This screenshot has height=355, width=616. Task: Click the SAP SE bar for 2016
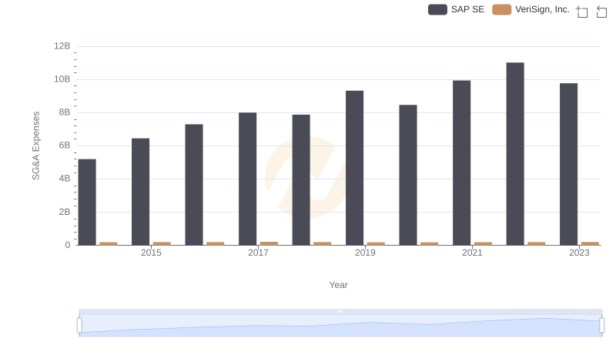(x=194, y=185)
